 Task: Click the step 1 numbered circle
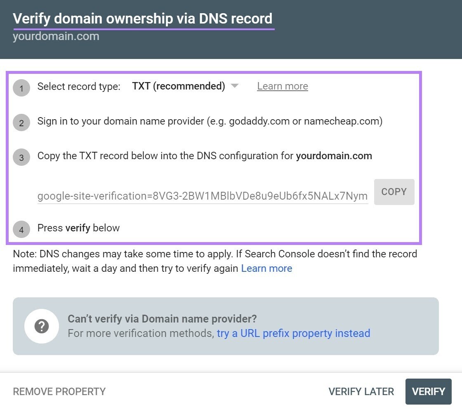21,88
